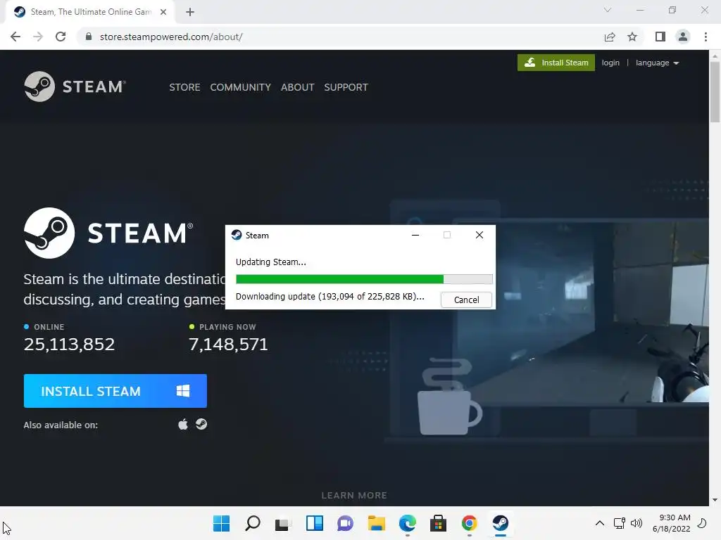Focus the address bar URL
This screenshot has height=540, width=721.
click(171, 37)
